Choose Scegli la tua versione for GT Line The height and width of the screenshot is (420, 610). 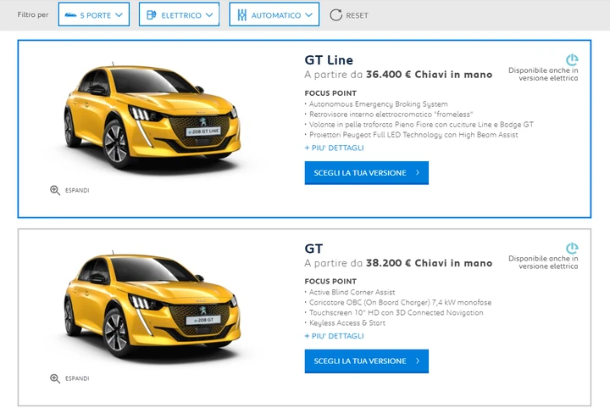coord(367,172)
